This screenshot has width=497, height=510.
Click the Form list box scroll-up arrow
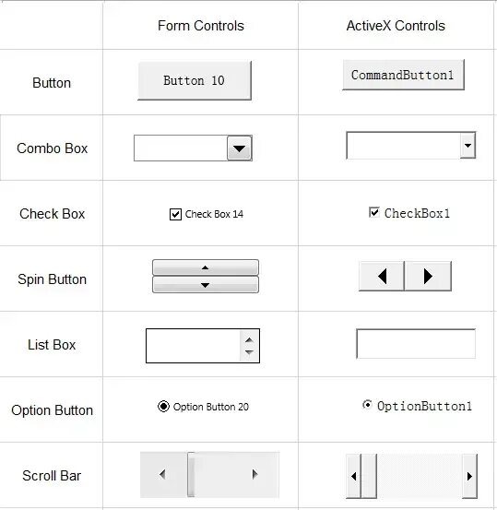click(249, 340)
